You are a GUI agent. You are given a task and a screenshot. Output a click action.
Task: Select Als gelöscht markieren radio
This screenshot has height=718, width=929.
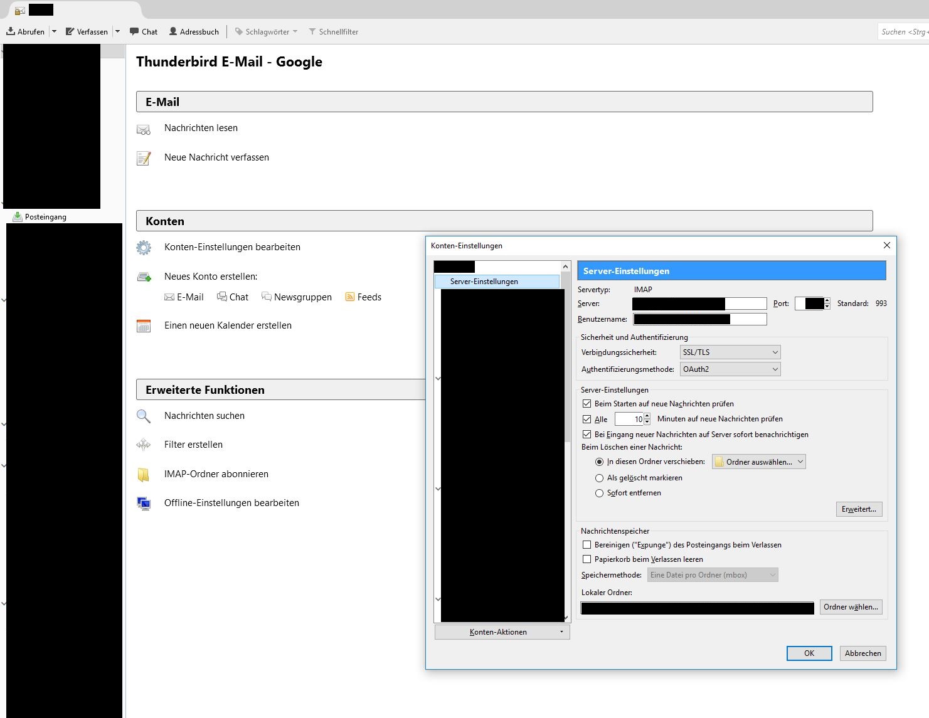(x=599, y=478)
